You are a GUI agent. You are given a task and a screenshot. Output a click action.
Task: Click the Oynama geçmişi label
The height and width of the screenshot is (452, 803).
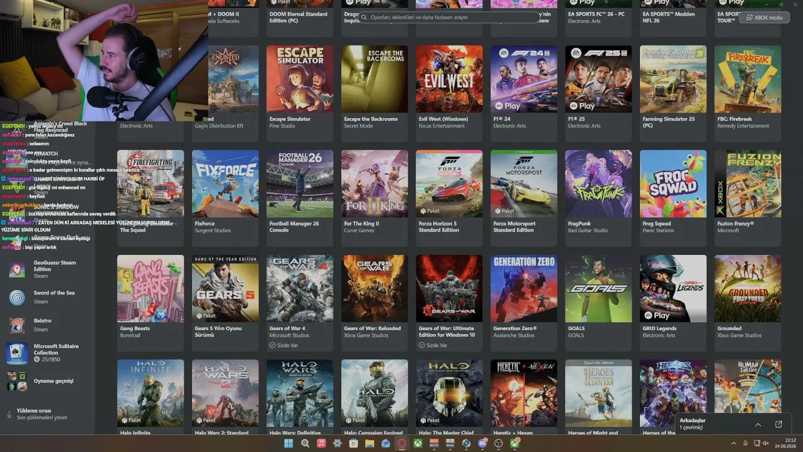53,381
